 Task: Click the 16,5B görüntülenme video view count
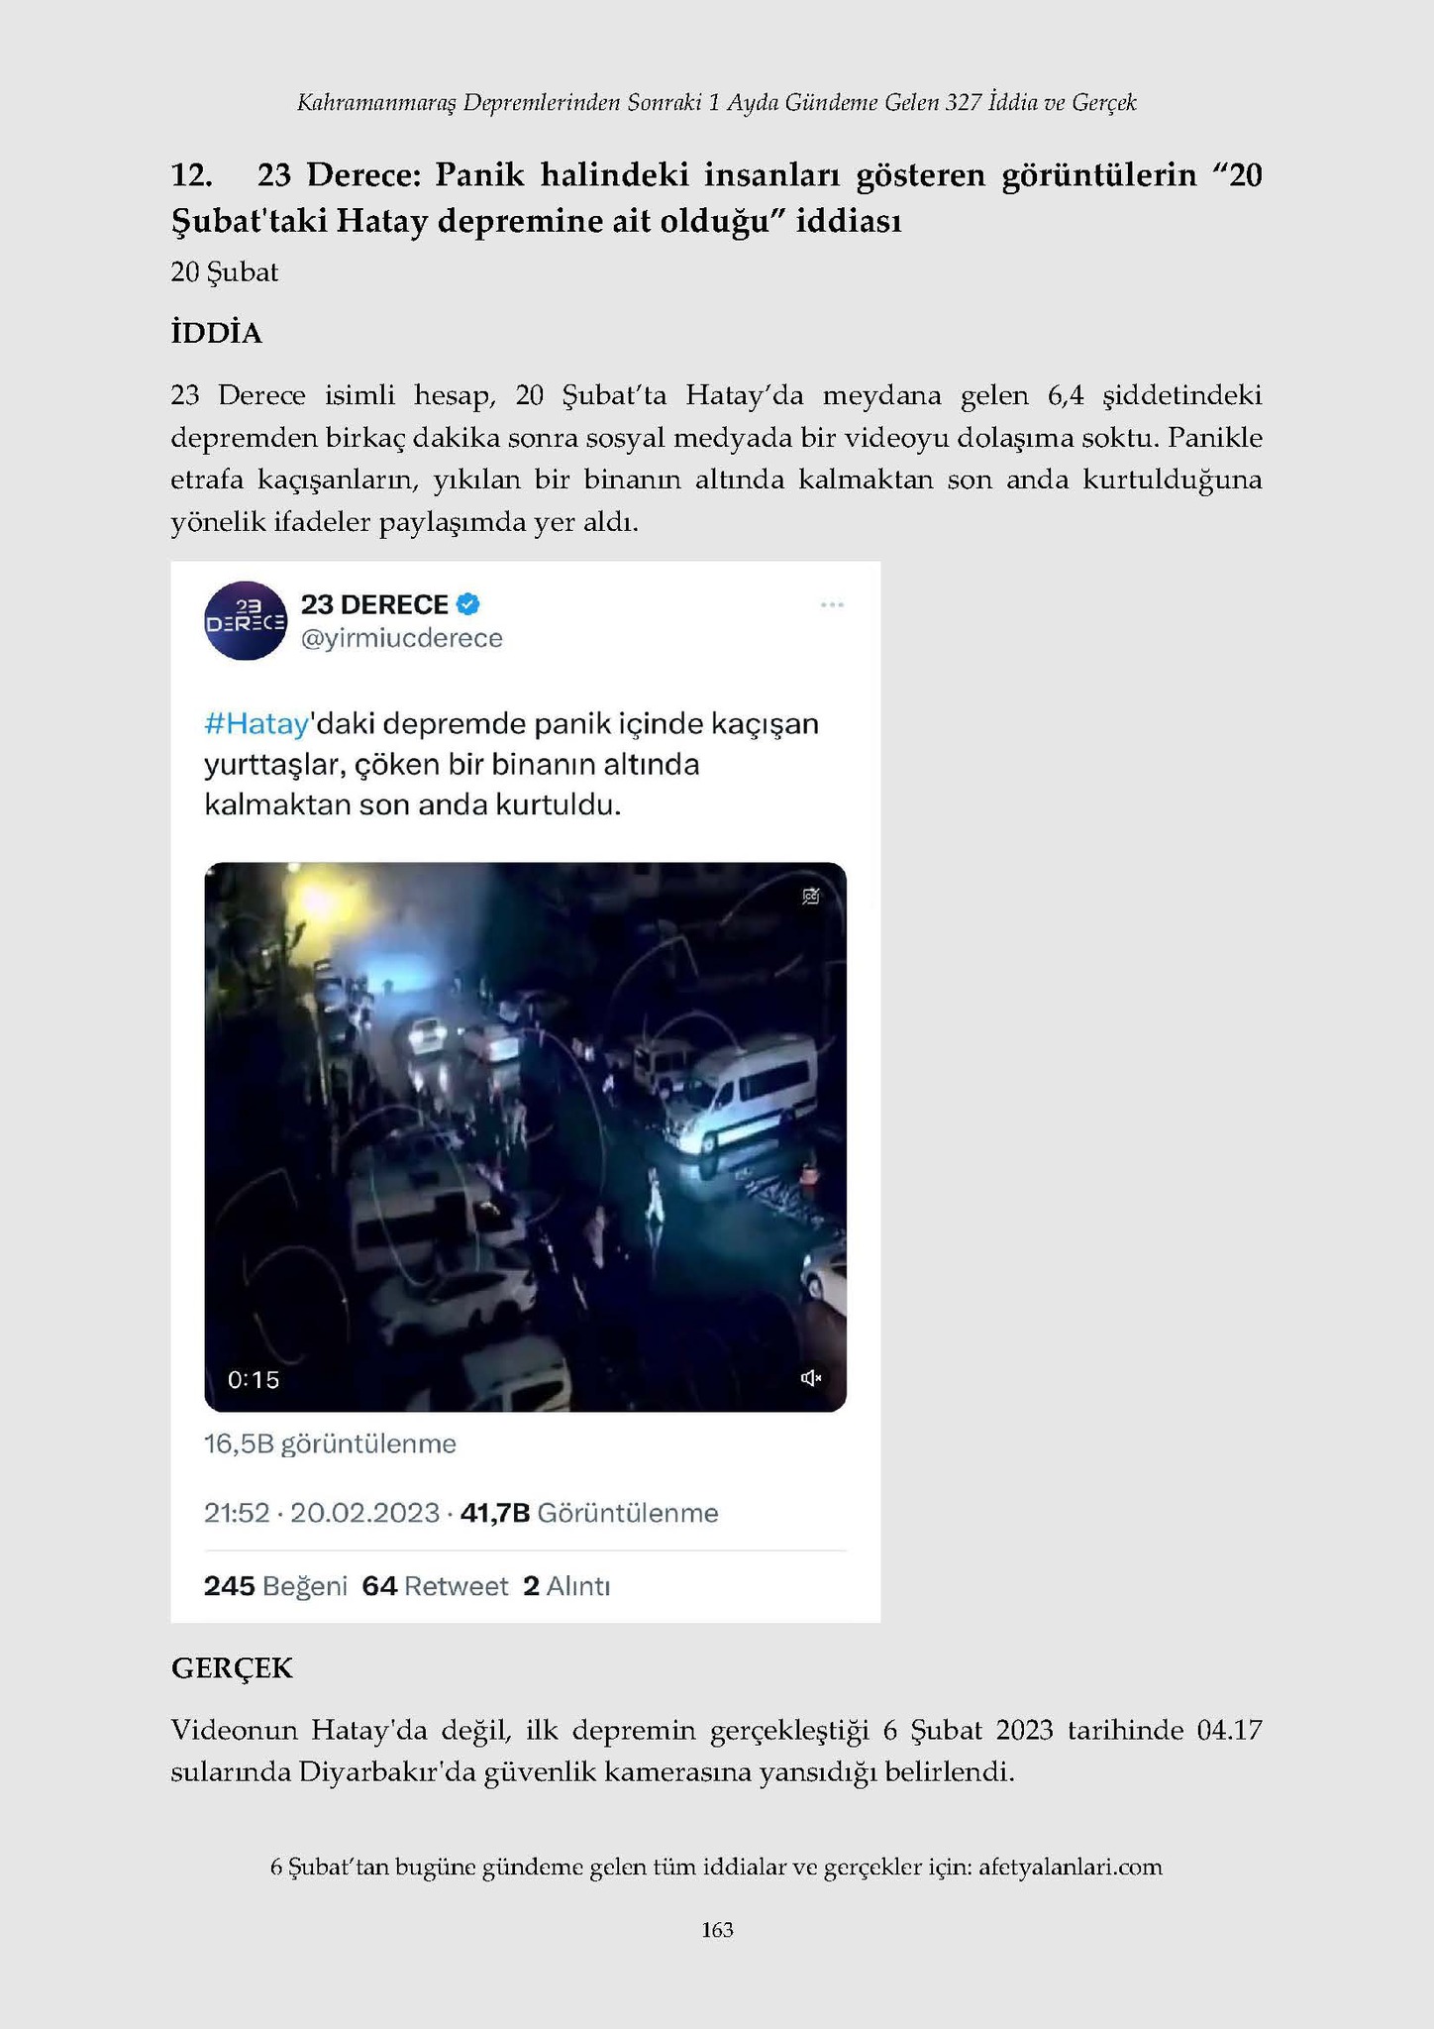pos(330,1443)
